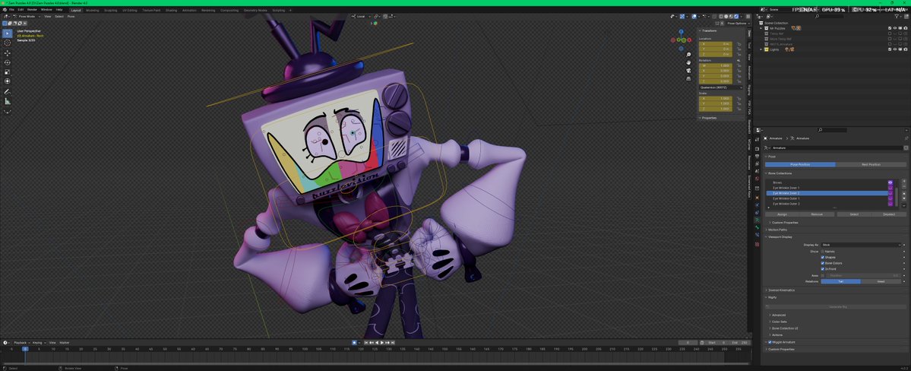Screen dimensions: 911x371
Task: Open the File menu
Action: click(11, 10)
